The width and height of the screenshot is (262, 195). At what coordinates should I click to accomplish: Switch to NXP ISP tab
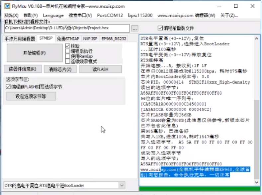90,39
